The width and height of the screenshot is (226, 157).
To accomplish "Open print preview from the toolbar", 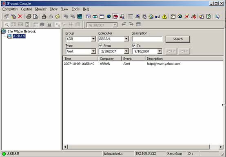I will (x=35, y=16).
